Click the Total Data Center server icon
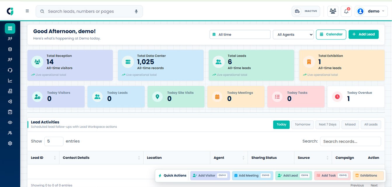 click(128, 62)
